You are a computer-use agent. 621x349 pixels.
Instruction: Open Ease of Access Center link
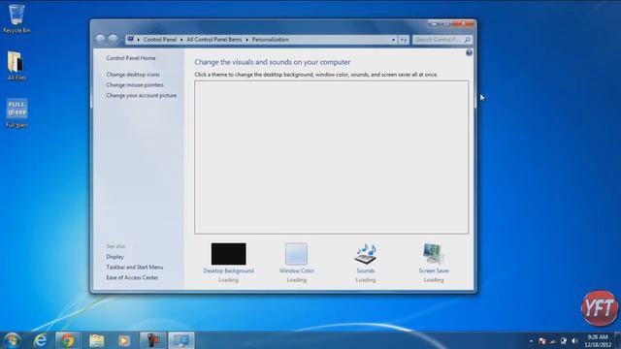132,278
